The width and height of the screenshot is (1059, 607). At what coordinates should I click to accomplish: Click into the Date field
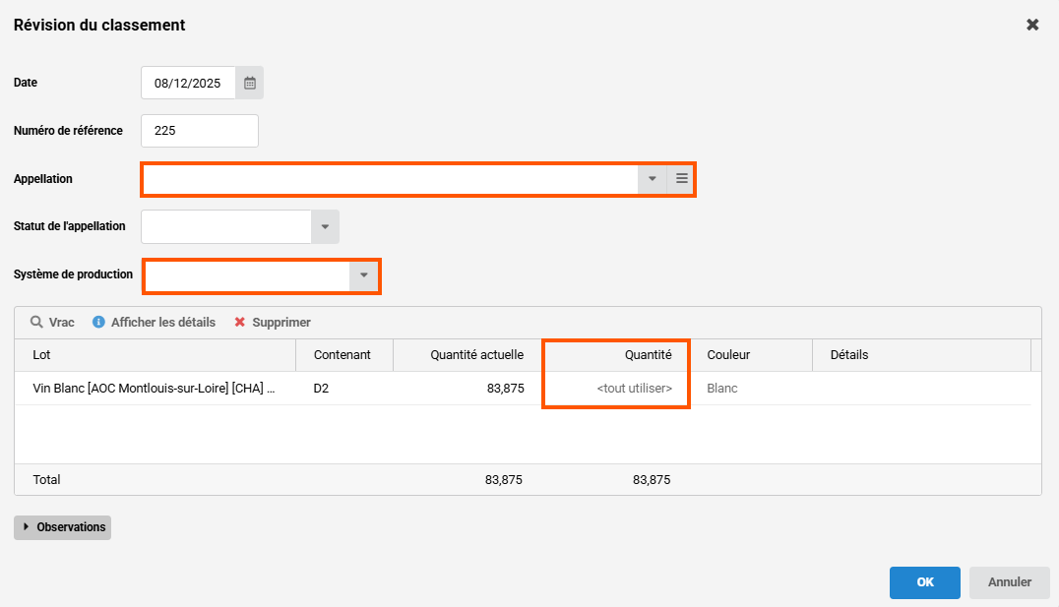188,84
